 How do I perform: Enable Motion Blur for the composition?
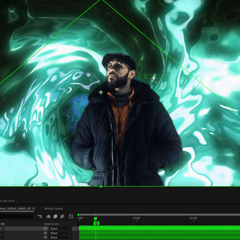(62, 216)
